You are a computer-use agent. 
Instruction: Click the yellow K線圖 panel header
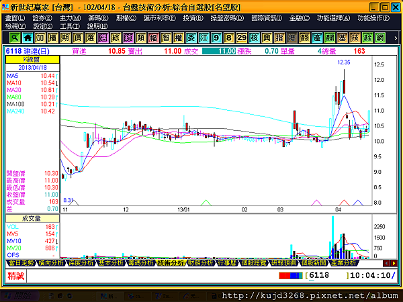[32, 60]
